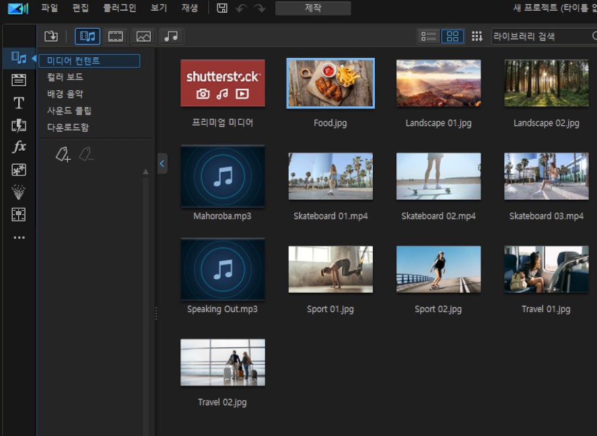Switch to icon thumbnail view
Image resolution: width=597 pixels, height=436 pixels.
click(x=452, y=36)
